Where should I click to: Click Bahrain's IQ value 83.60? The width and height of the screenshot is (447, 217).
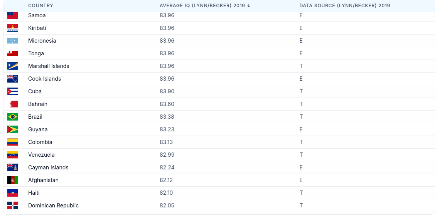pyautogui.click(x=167, y=104)
